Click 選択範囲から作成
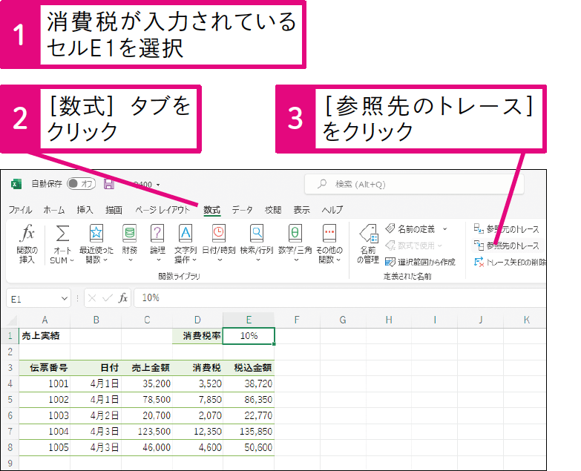 [420, 262]
